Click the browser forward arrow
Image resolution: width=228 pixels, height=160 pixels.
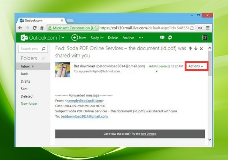point(27,28)
